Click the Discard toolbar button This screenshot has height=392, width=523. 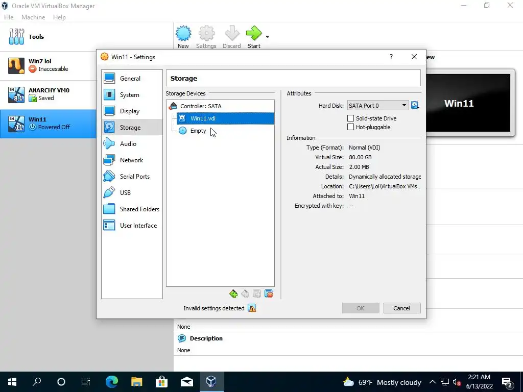point(232,37)
